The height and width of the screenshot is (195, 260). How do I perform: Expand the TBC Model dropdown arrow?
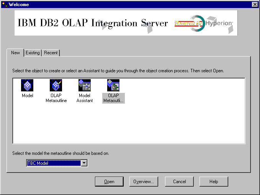click(84, 163)
